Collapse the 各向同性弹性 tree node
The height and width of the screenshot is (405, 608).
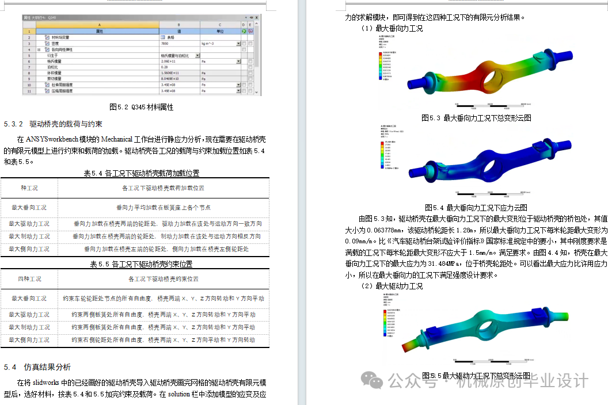click(x=39, y=49)
